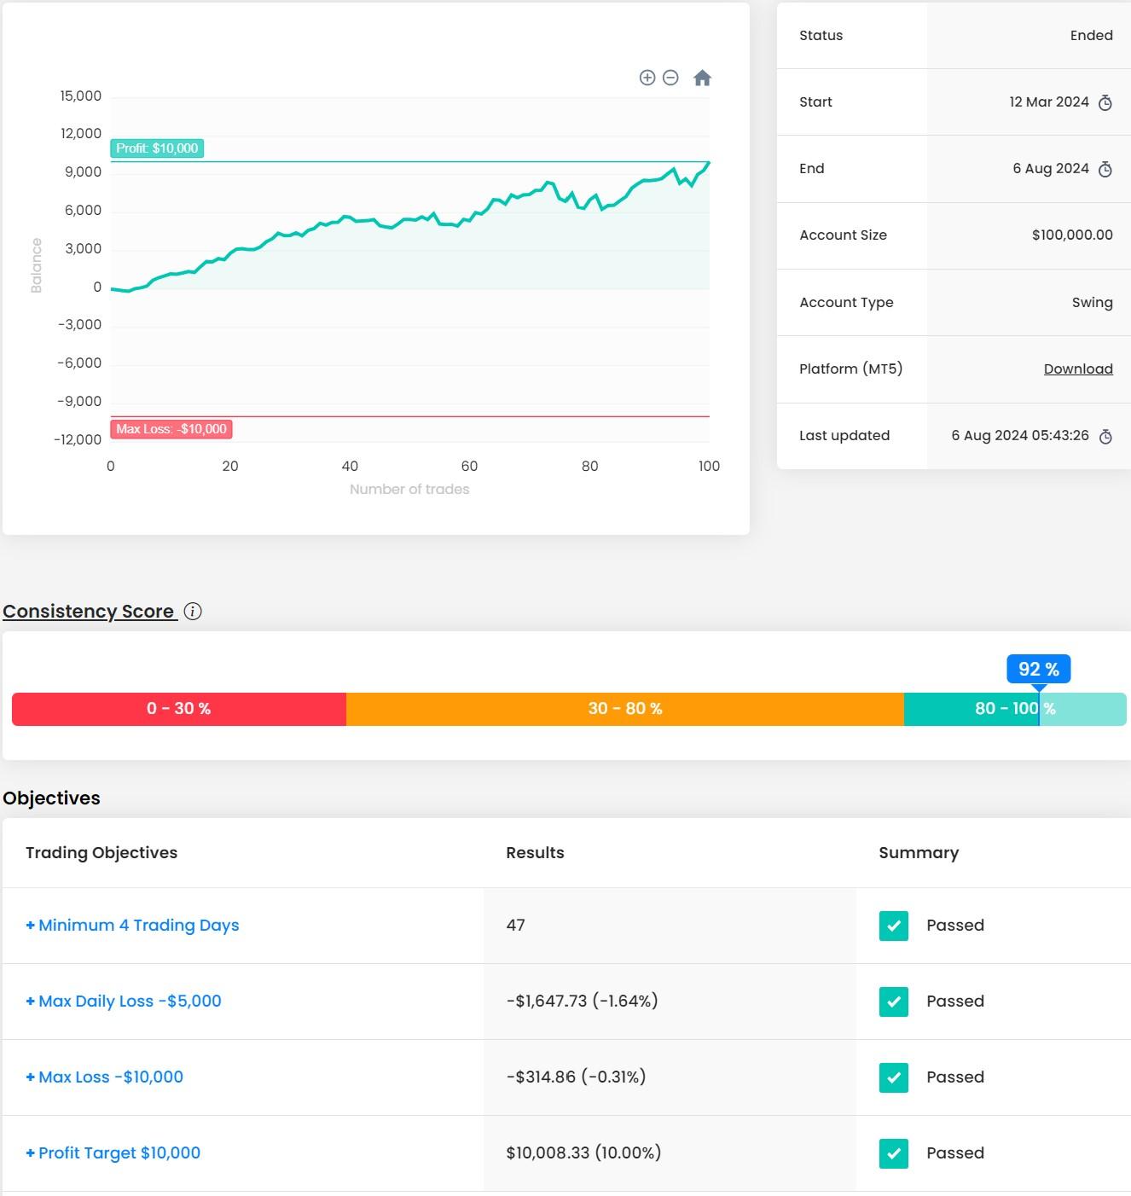Viewport: 1131px width, 1196px height.
Task: Check the Passed box for Max Loss
Action: pyautogui.click(x=892, y=1077)
